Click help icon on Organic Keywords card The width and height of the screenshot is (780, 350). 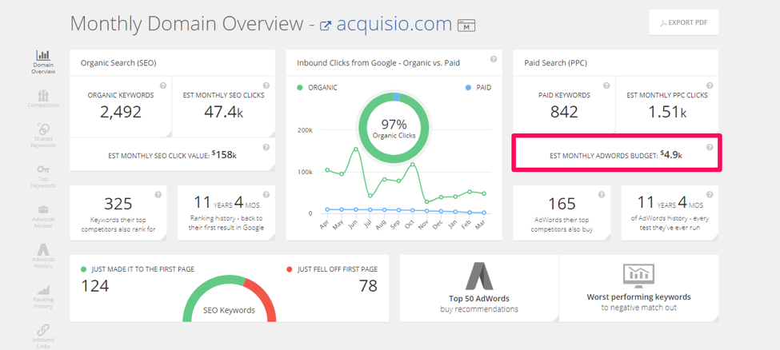[x=162, y=86]
